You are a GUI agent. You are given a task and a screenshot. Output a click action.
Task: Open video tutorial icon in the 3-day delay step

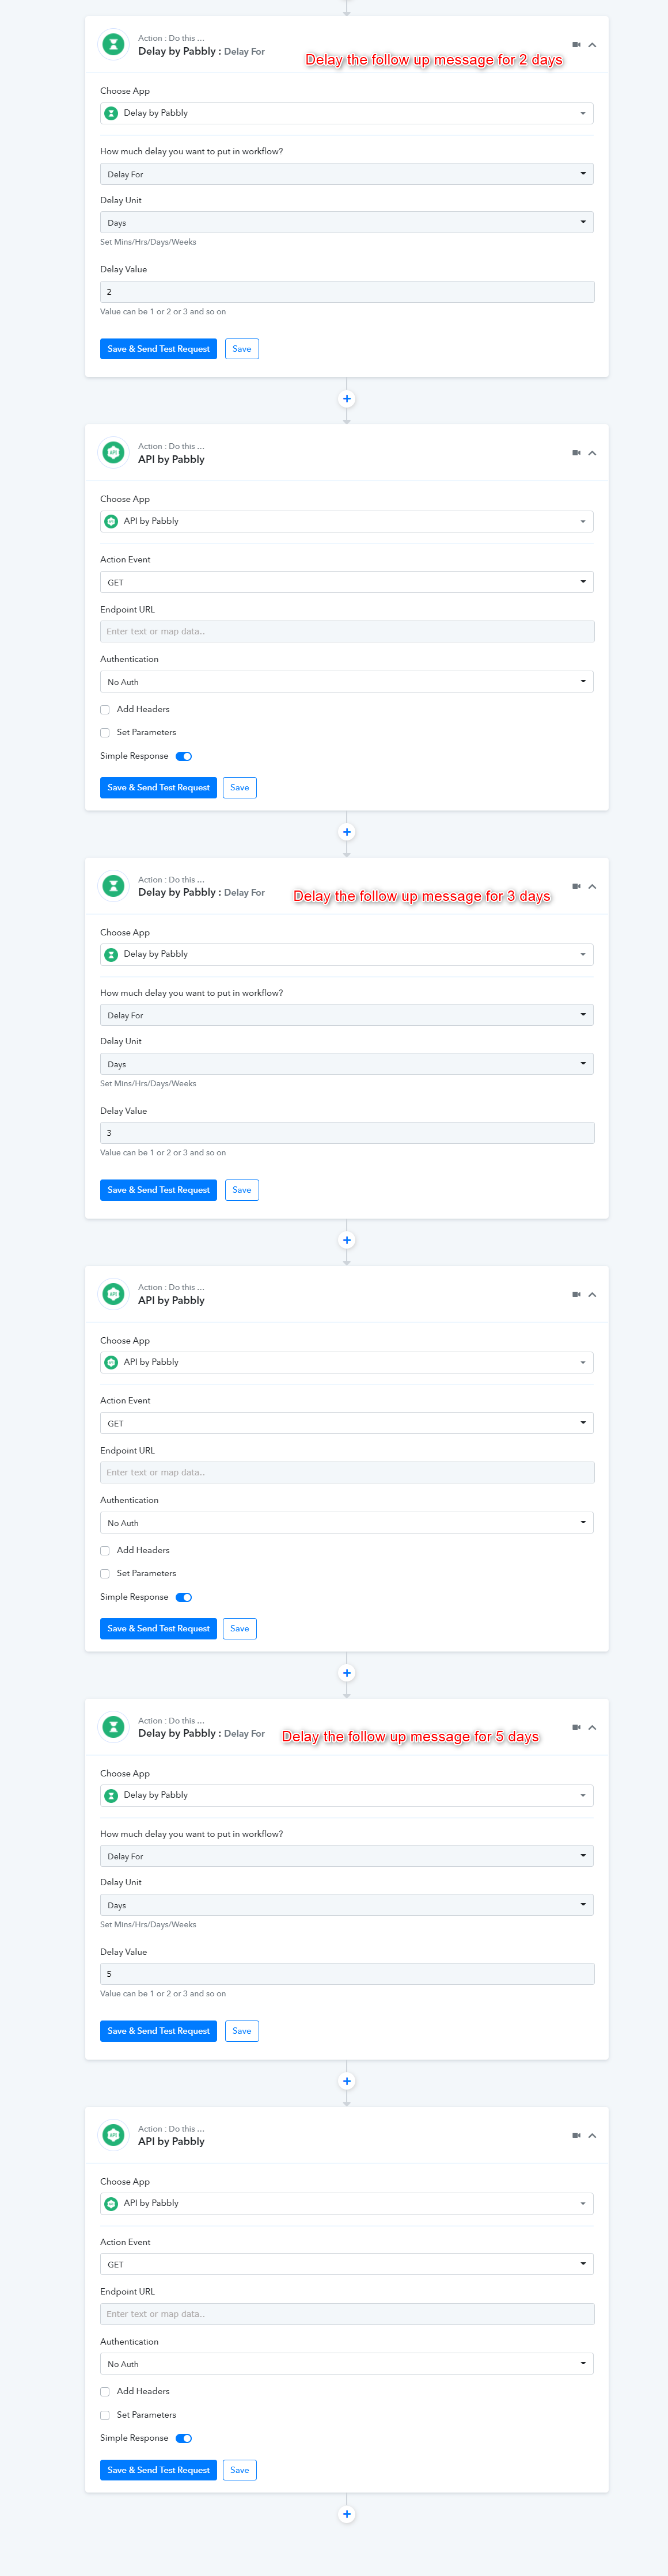tap(576, 886)
